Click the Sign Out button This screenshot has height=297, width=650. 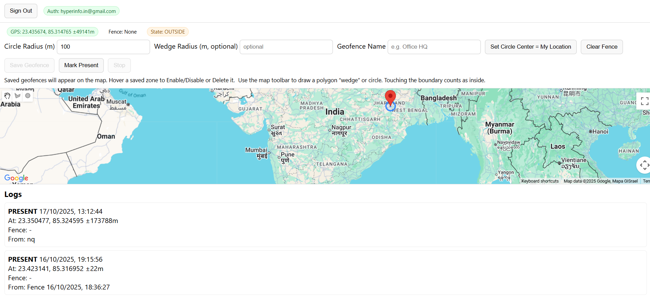click(x=21, y=11)
